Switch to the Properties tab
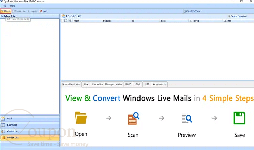The image size is (254, 150). [97, 84]
